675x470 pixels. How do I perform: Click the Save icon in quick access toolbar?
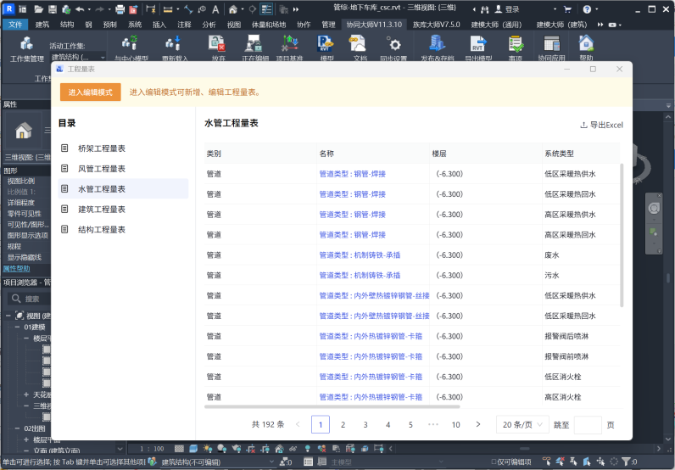click(53, 9)
